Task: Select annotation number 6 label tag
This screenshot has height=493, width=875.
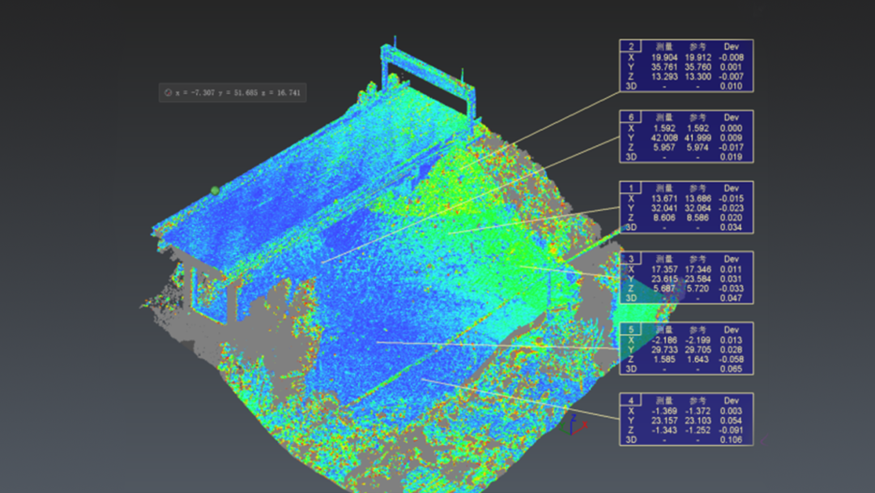Action: pyautogui.click(x=632, y=117)
